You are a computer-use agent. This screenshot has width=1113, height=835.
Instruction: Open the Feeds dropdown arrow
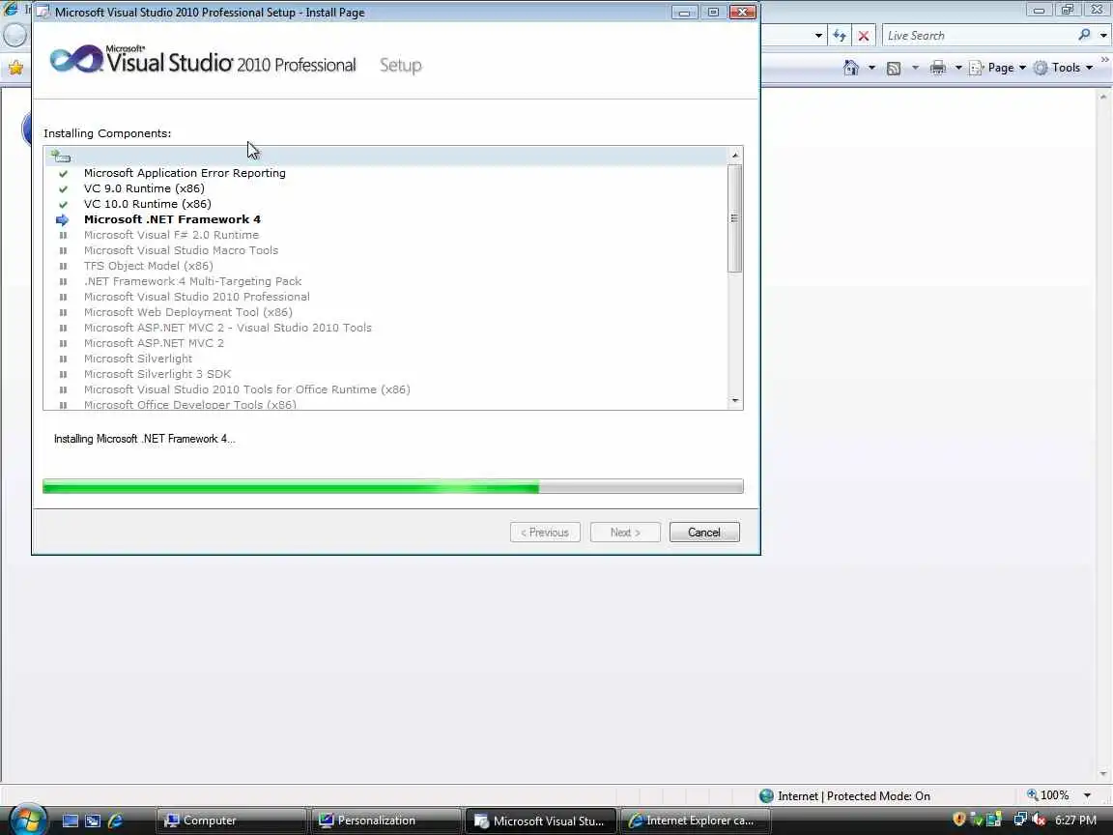pyautogui.click(x=915, y=69)
